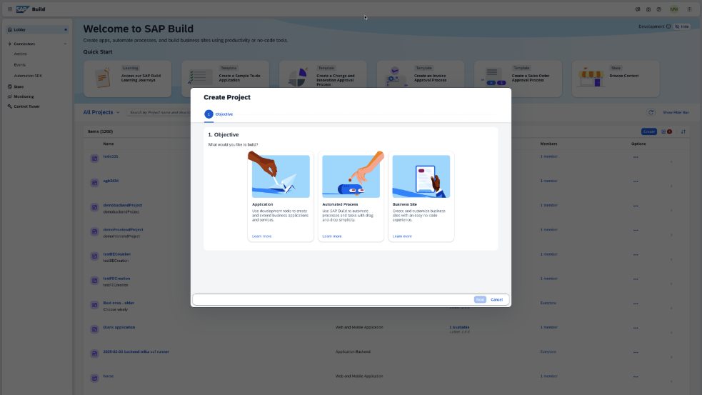Click the Monitoring icon in sidebar
This screenshot has width=702, height=395.
[10, 96]
